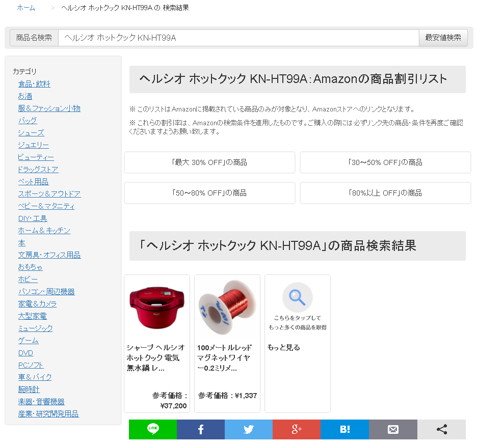The image size is (477, 445).
Task: Open the 楽器・音響機器 category
Action: (41, 402)
